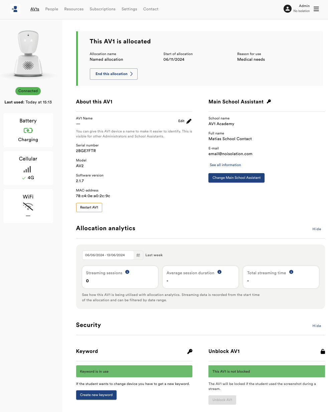Viewport: 328px width, 412px height.
Task: Click the AV1 Academy school name
Action: (221, 124)
